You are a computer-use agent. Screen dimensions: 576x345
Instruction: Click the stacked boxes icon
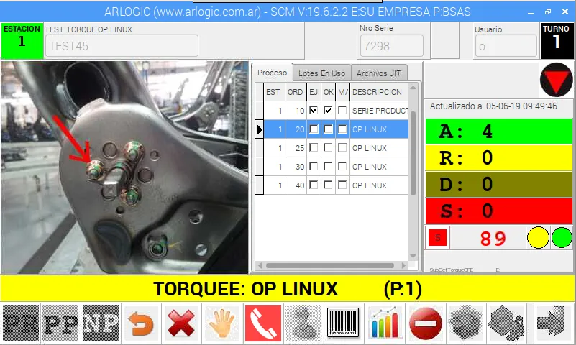(506, 323)
